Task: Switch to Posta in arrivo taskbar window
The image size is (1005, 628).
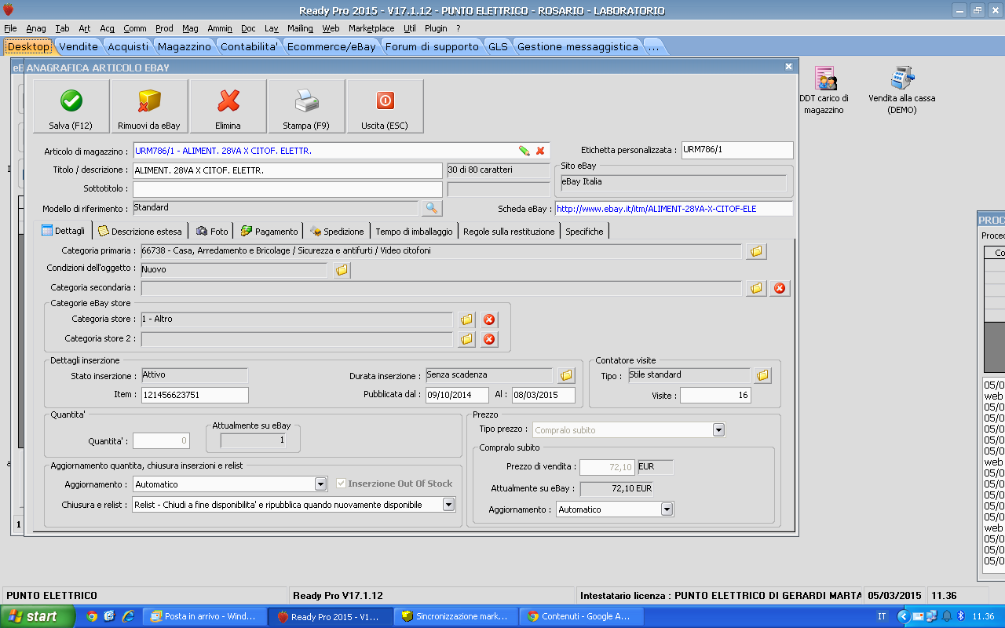Action: coord(204,616)
